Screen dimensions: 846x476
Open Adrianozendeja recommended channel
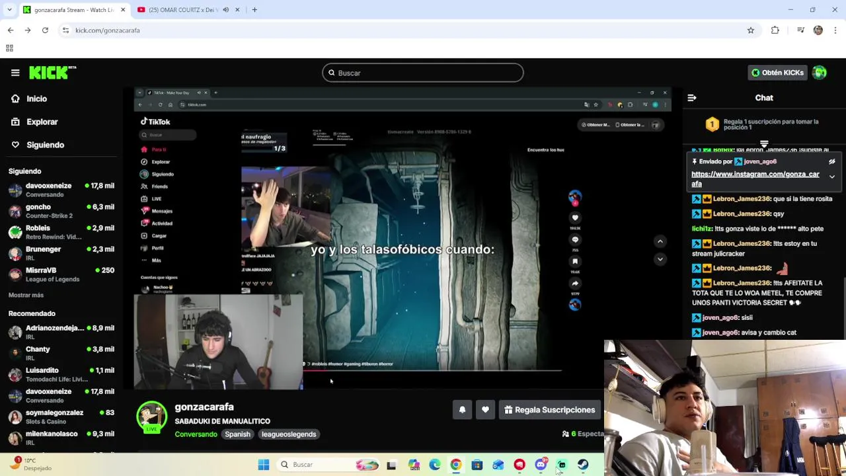point(61,332)
